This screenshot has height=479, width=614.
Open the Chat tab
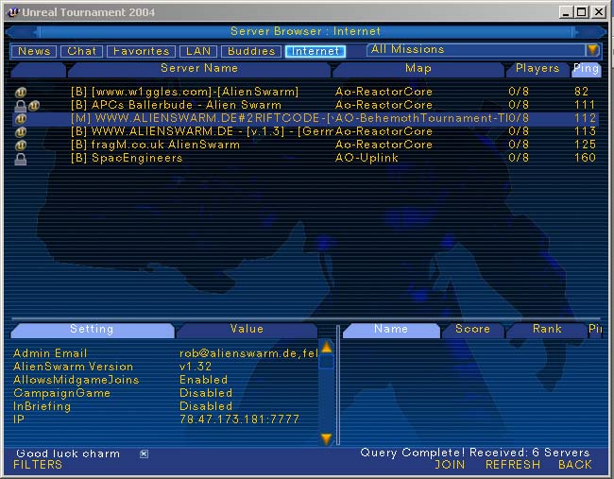click(x=81, y=51)
